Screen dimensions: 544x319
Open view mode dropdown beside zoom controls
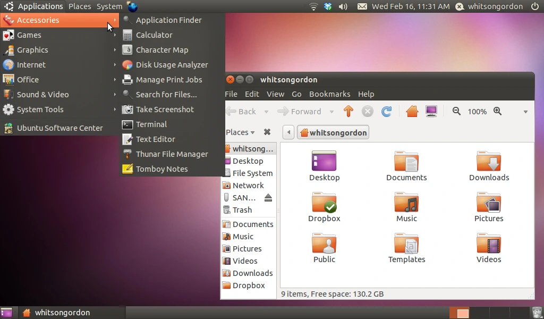pyautogui.click(x=525, y=112)
